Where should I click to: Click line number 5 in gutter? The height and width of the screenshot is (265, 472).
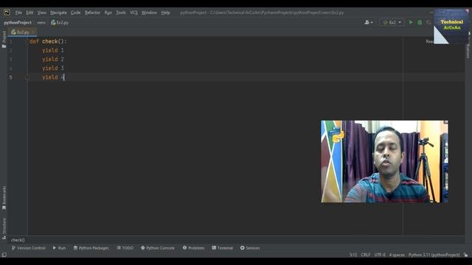[x=10, y=77]
